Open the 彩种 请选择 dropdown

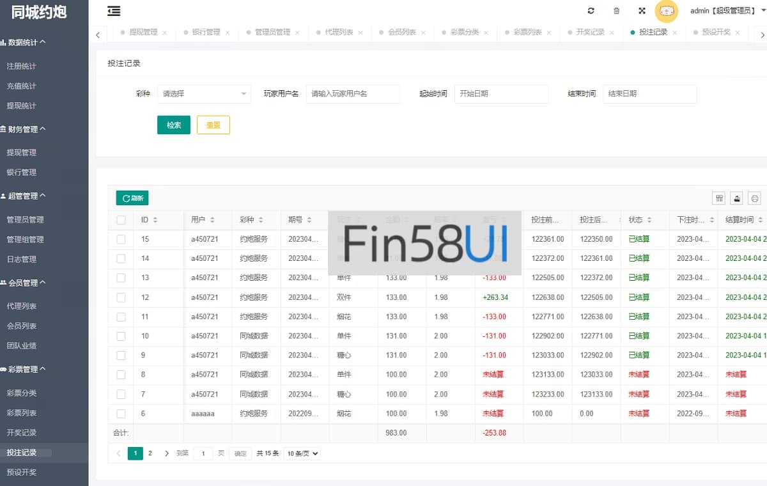[204, 94]
